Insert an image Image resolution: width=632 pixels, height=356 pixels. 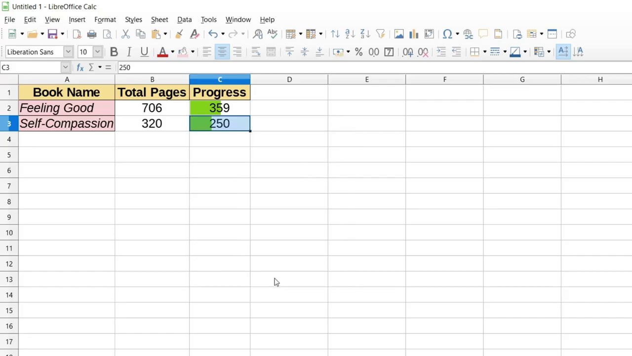399,34
